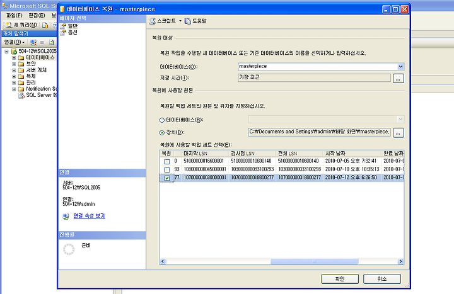Maximize the restore database dialog
The height and width of the screenshot is (294, 454).
pos(395,9)
